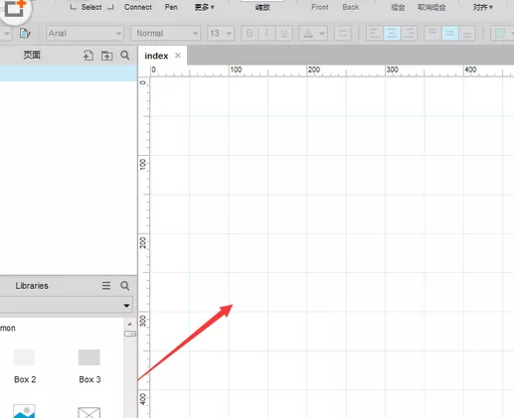Switch to the index tab
514x418 pixels.
point(156,56)
